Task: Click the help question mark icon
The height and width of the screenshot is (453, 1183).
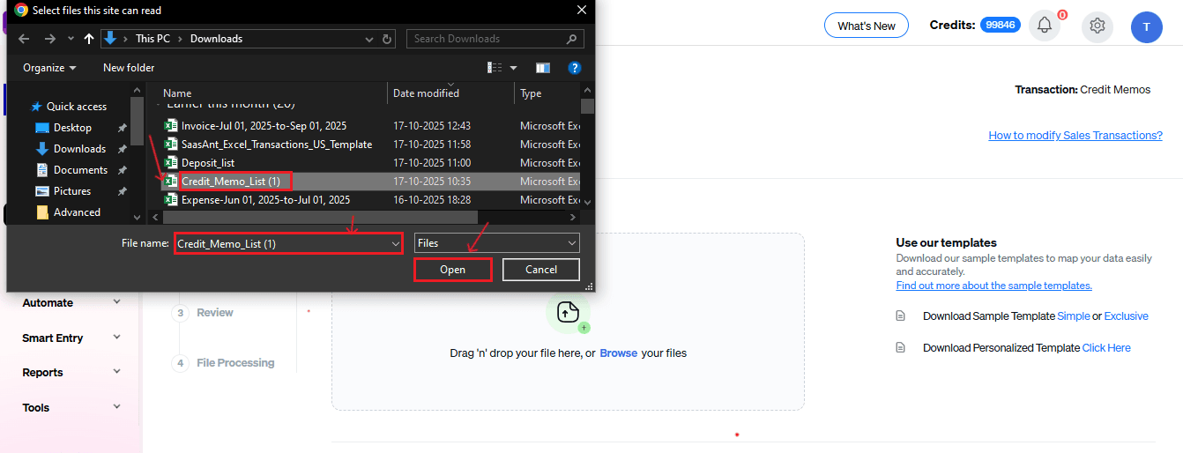Action: pos(574,68)
